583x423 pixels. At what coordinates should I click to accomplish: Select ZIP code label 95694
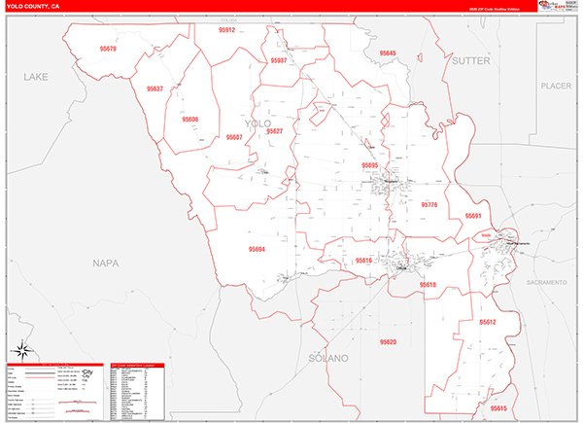coord(257,249)
